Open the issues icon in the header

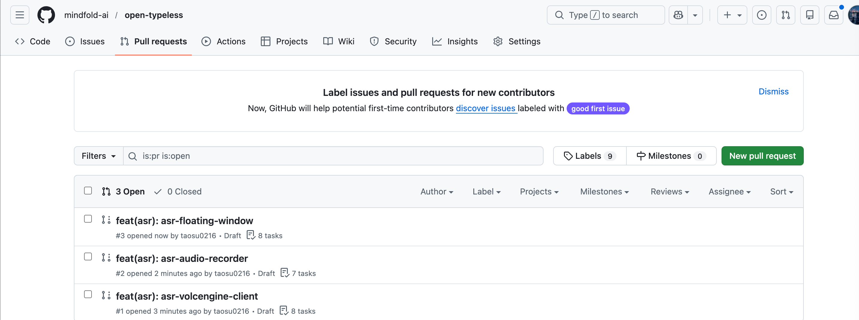(762, 15)
